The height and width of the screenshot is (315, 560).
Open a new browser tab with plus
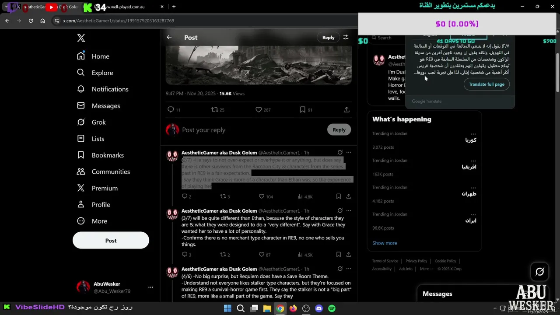click(x=174, y=7)
